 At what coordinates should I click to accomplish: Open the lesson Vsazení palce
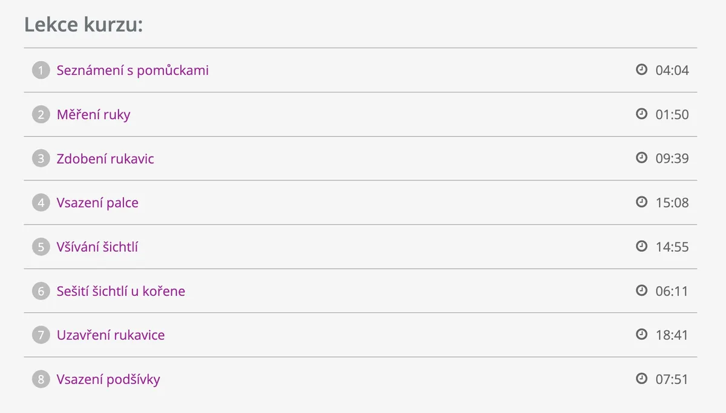coord(97,202)
